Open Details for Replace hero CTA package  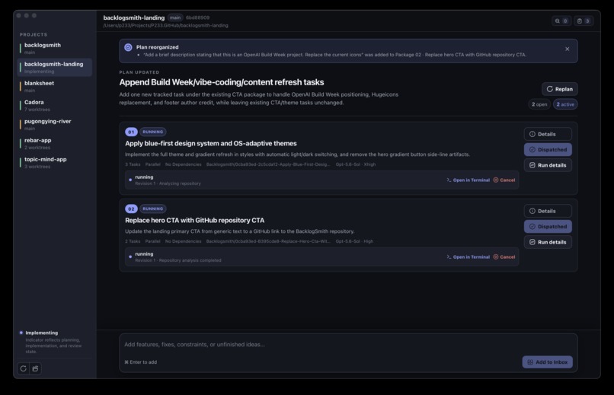(x=548, y=211)
